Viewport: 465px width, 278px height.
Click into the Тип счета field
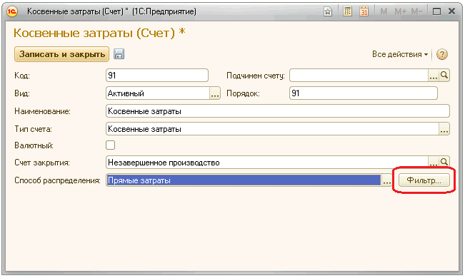pos(272,129)
